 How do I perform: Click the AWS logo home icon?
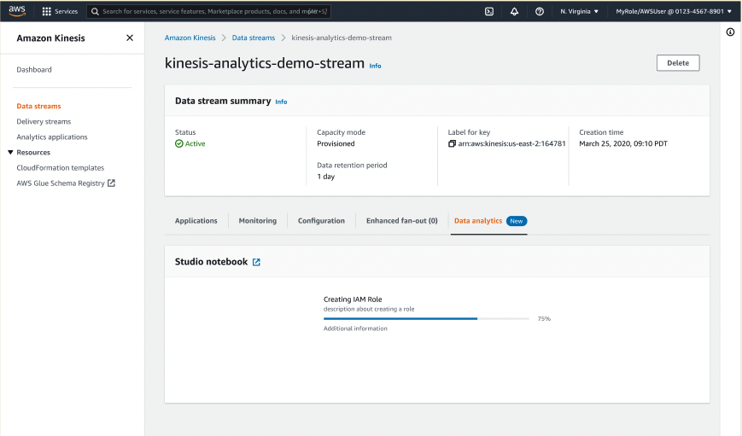click(17, 11)
